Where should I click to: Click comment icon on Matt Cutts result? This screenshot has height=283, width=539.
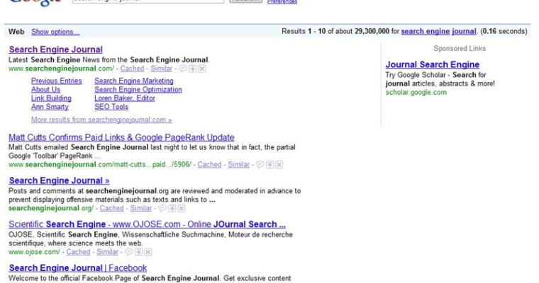[260, 165]
